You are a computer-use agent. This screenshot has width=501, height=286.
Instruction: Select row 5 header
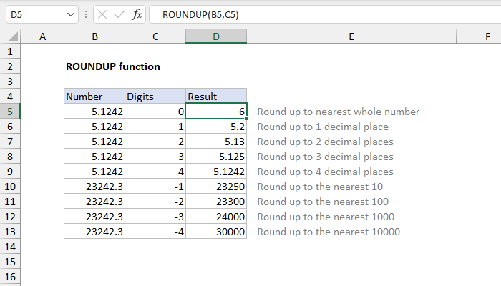click(x=10, y=112)
